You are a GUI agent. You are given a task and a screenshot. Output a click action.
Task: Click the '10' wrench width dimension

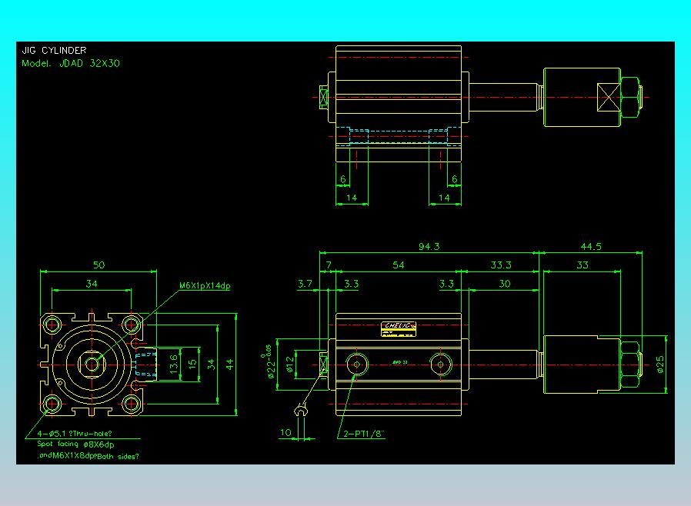285,433
